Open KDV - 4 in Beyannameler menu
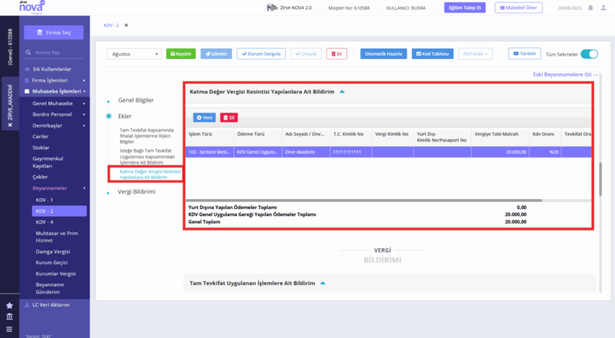This screenshot has width=615, height=338. click(44, 222)
